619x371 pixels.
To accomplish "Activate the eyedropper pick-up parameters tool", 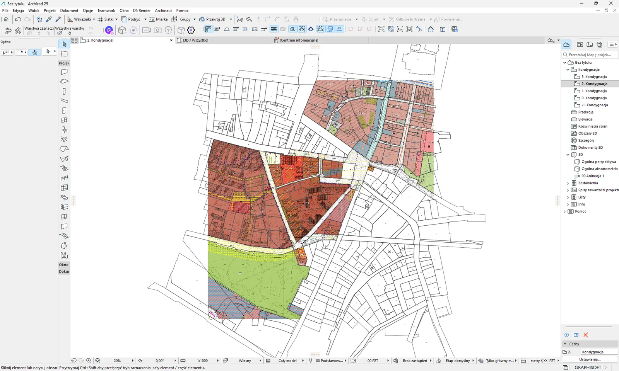I will pyautogui.click(x=49, y=19).
